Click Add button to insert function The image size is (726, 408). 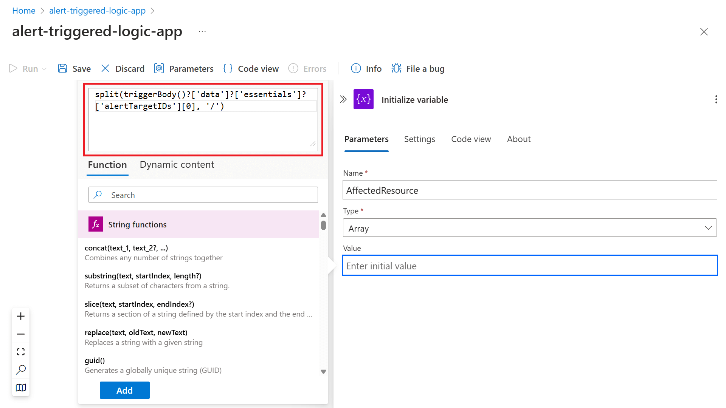pyautogui.click(x=124, y=390)
